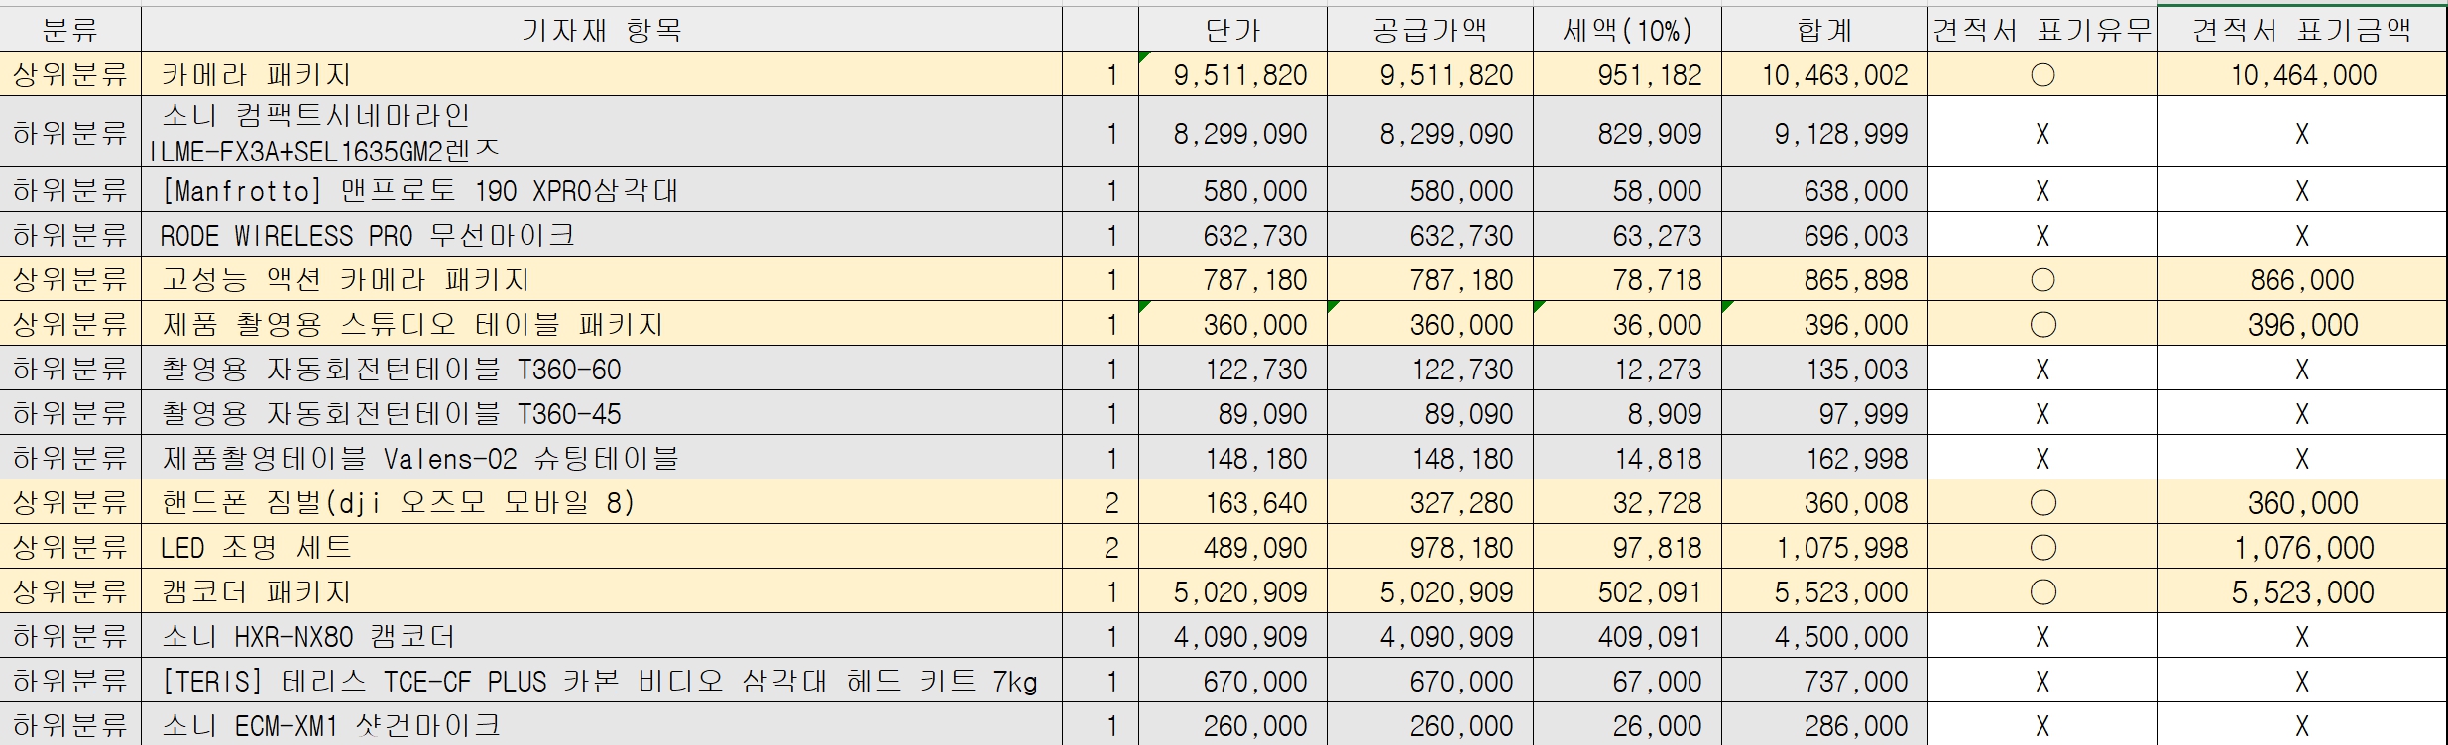
Task: Click the 10,464,000 quote amount cell
Action: point(2302,75)
